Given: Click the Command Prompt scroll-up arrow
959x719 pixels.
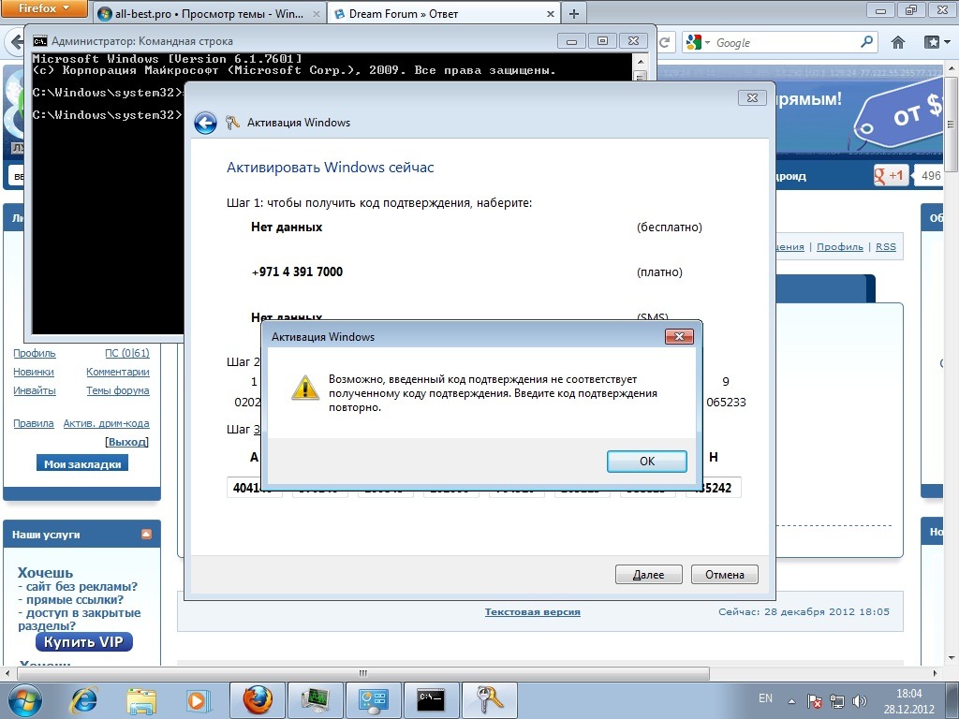Looking at the screenshot, I should [x=640, y=61].
